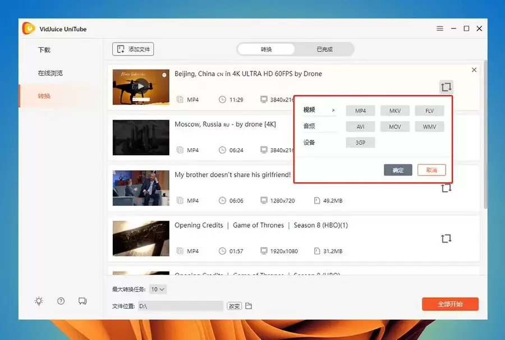This screenshot has height=340, width=505.
Task: Remove Beijing video with the X icon
Action: pyautogui.click(x=474, y=70)
